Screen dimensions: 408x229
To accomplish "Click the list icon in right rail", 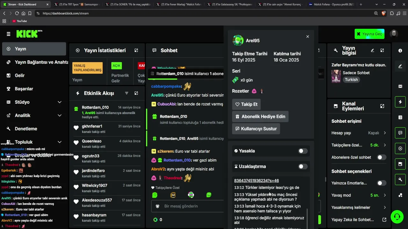I will 400,117.
